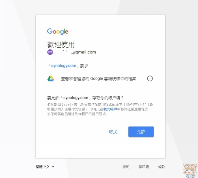Screen dimensions: 198x178
Task: Open the permission info circle icon
Action: pyautogui.click(x=150, y=79)
